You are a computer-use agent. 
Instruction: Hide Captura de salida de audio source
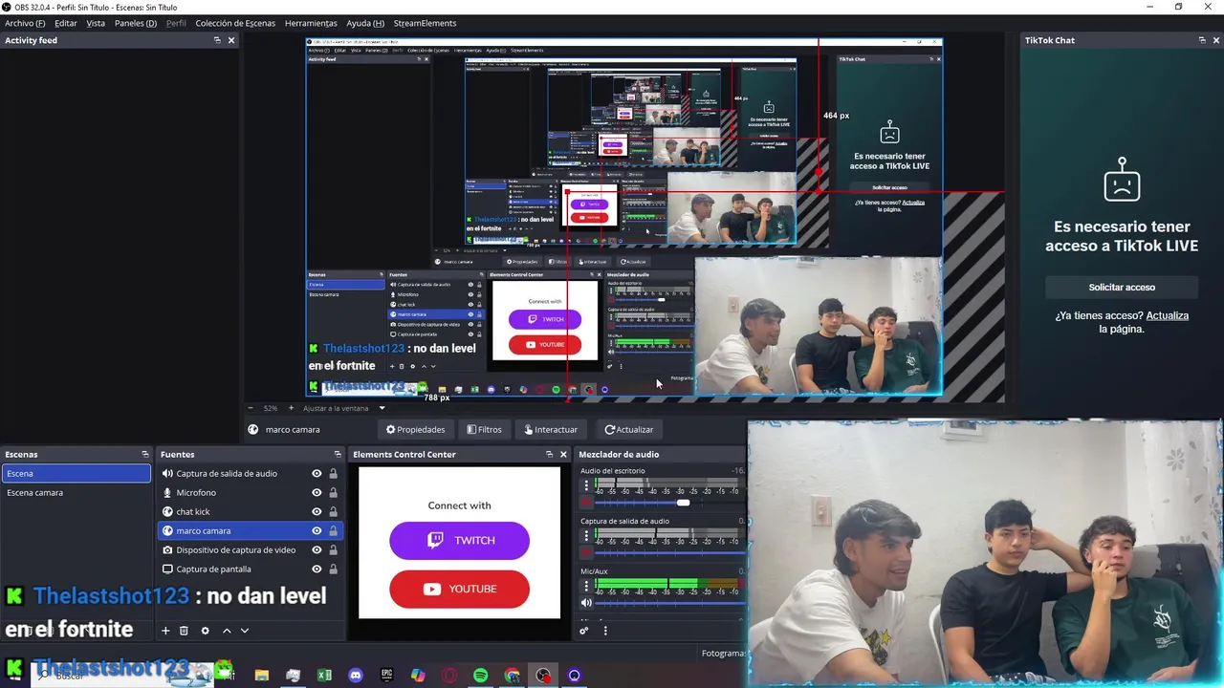click(317, 473)
